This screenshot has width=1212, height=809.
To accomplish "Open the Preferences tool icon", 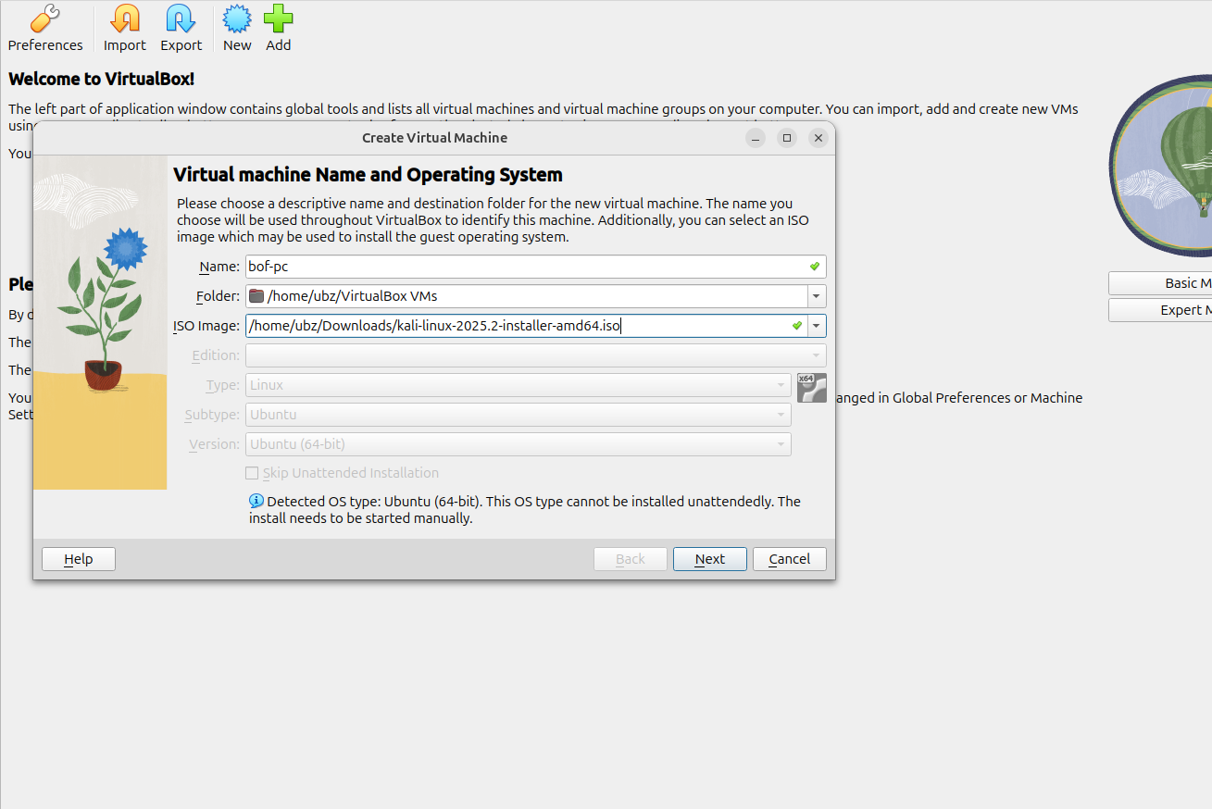I will click(x=44, y=19).
